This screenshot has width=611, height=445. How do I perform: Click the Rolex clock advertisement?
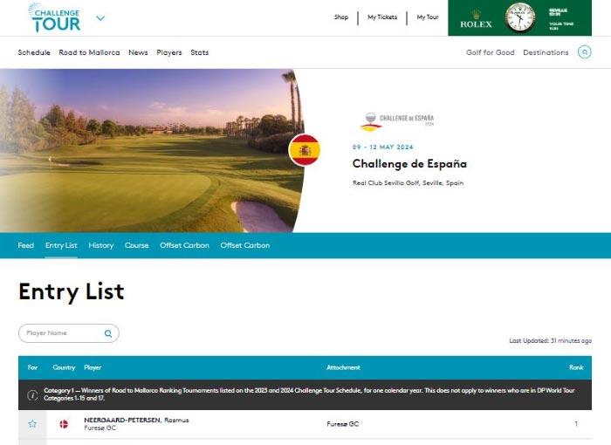point(519,18)
